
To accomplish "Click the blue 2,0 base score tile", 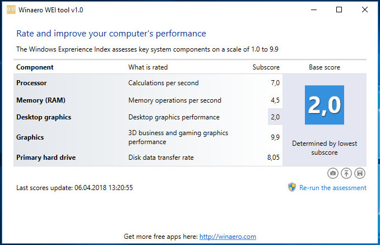I will [x=325, y=105].
